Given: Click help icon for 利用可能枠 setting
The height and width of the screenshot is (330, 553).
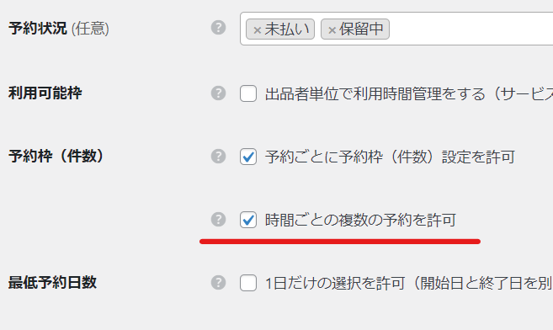Looking at the screenshot, I should pos(218,93).
